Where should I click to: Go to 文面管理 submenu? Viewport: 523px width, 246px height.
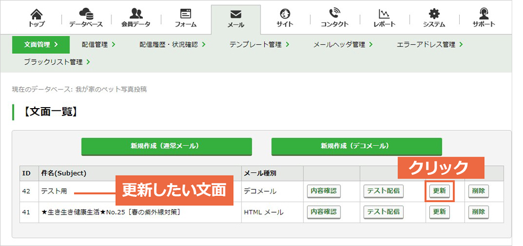click(x=41, y=44)
